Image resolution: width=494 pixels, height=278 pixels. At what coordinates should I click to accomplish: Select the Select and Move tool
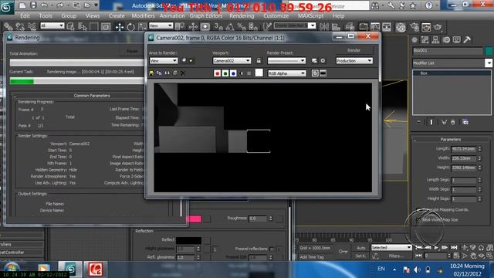(x=120, y=27)
